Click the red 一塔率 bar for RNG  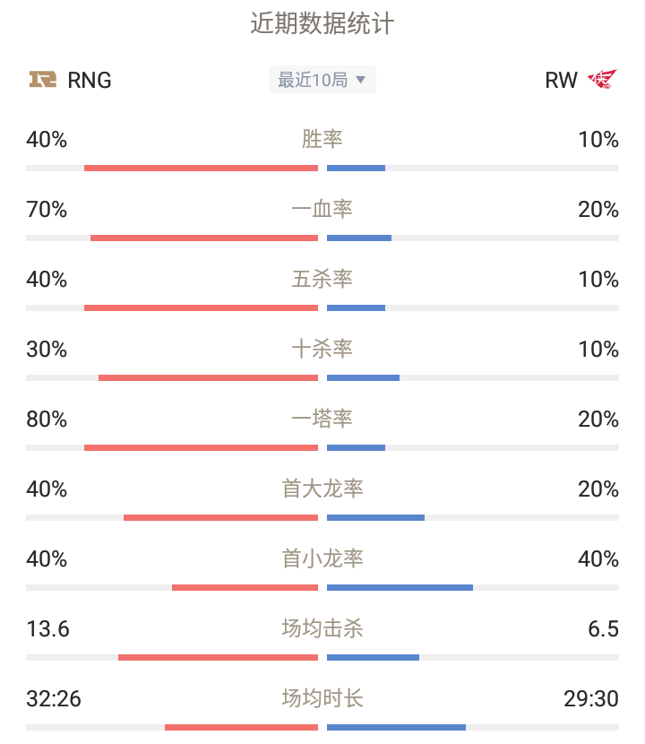coord(201,447)
